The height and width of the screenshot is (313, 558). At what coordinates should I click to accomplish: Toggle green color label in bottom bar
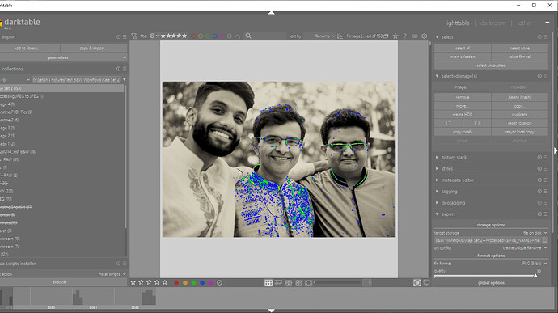193,283
